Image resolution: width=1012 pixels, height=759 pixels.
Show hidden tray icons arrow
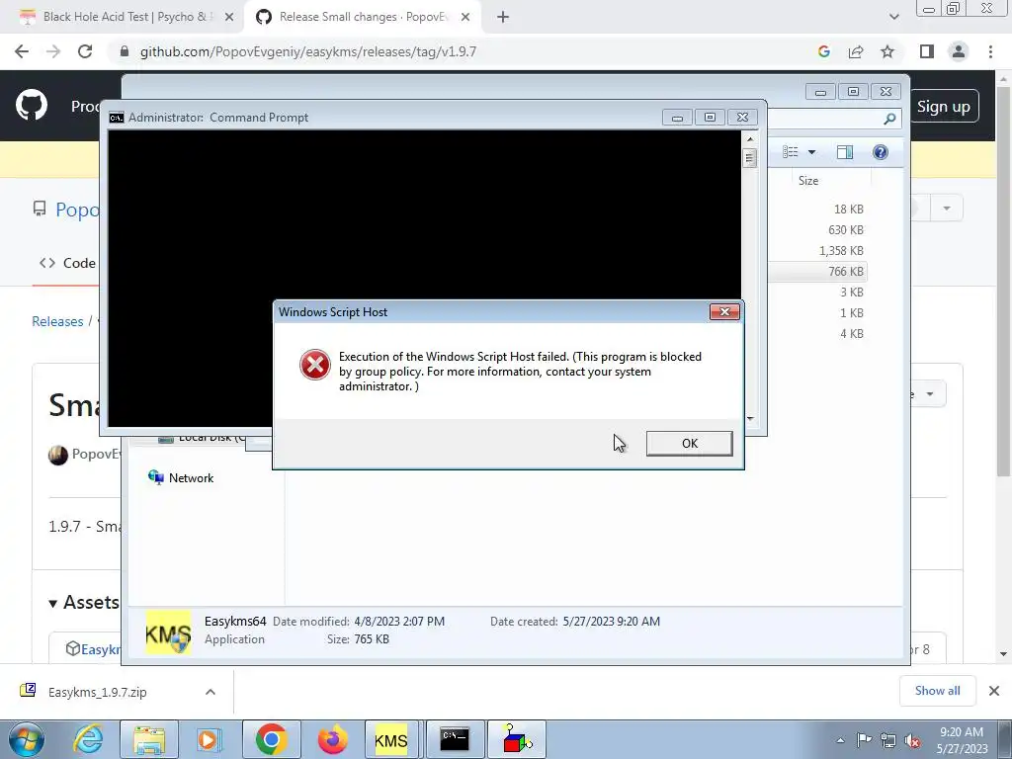click(840, 741)
